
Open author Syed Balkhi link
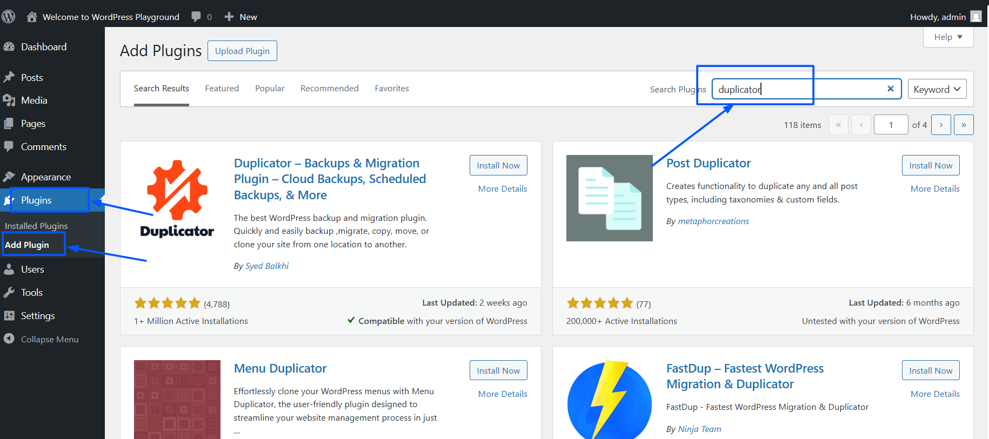[x=267, y=266]
